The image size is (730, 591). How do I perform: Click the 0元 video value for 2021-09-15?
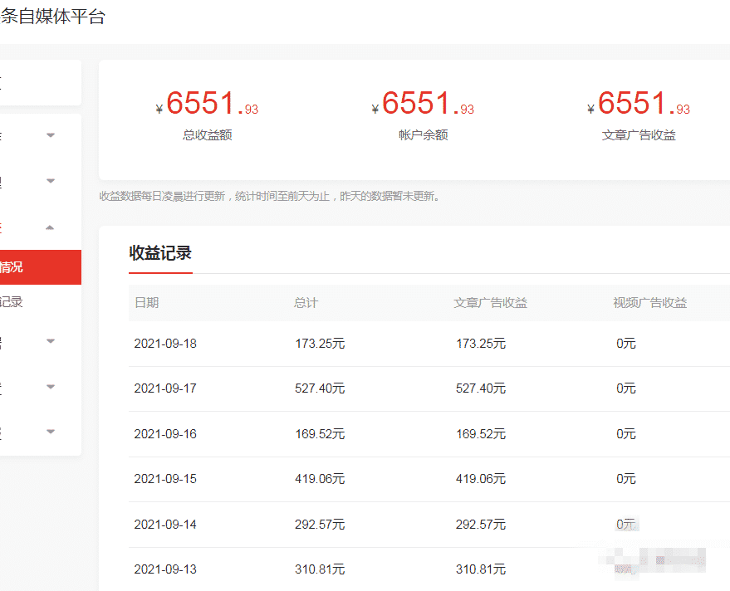point(626,479)
